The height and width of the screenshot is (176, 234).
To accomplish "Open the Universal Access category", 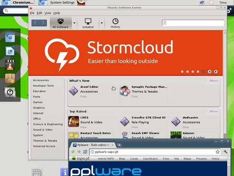I will click(44, 146).
